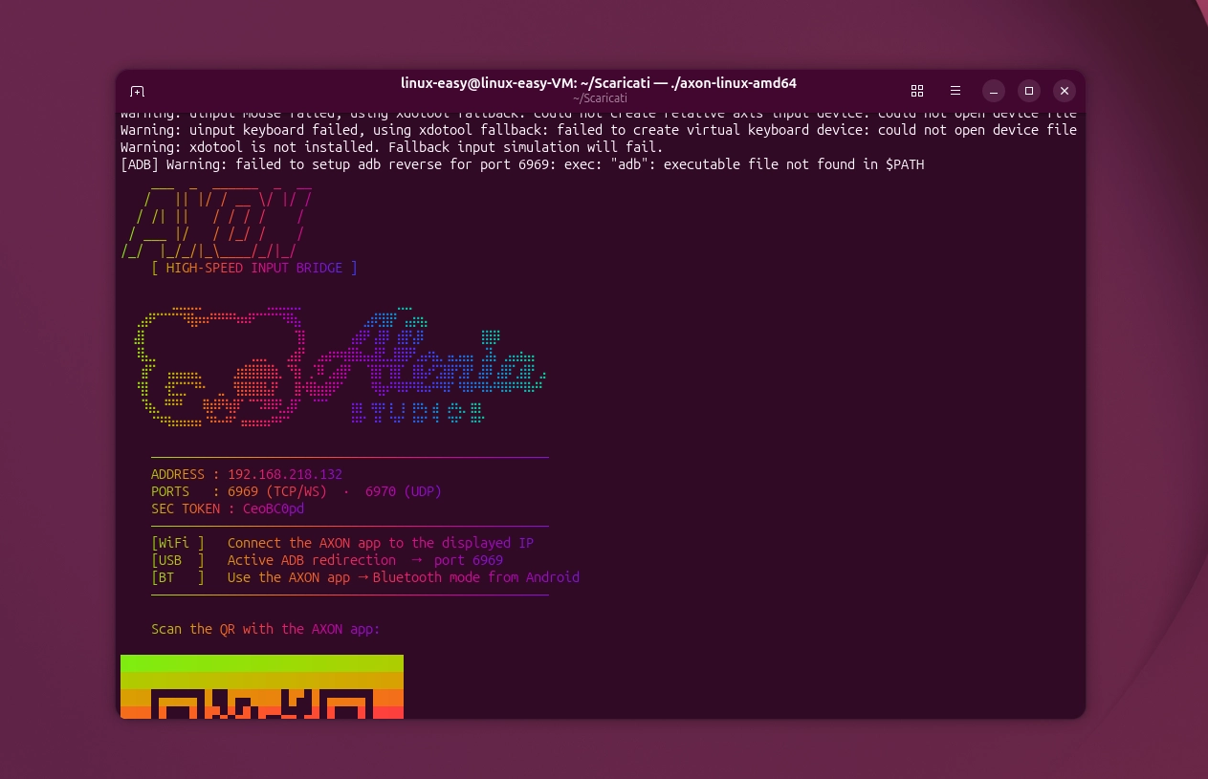1208x779 pixels.
Task: Click the [USB ] connection line label
Action: tap(178, 560)
